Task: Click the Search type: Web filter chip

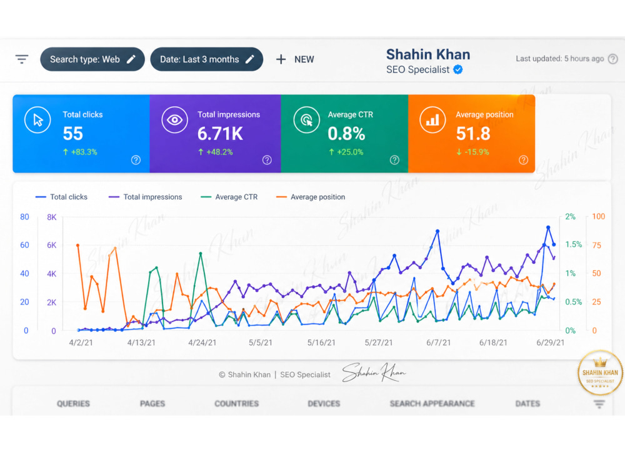Action: click(92, 59)
